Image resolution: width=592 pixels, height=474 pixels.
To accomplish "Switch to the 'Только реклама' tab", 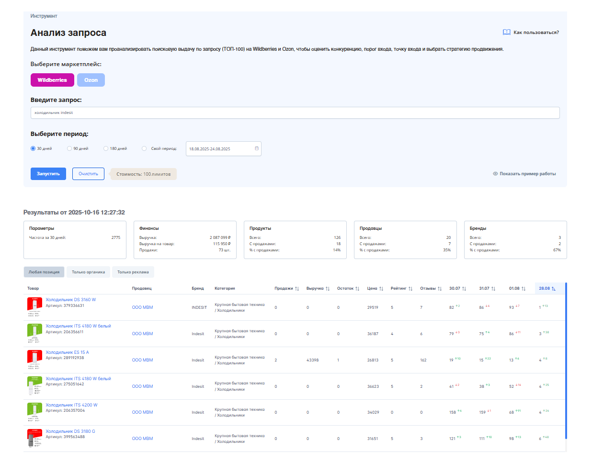I will coord(133,272).
